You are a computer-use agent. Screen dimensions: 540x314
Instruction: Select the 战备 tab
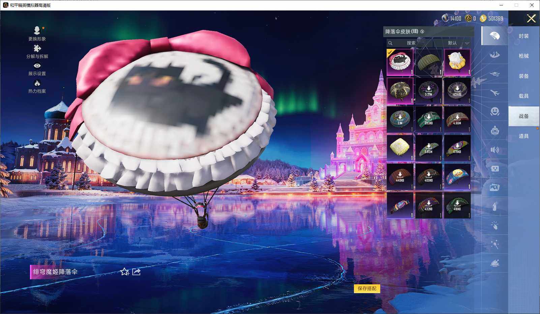pyautogui.click(x=524, y=116)
